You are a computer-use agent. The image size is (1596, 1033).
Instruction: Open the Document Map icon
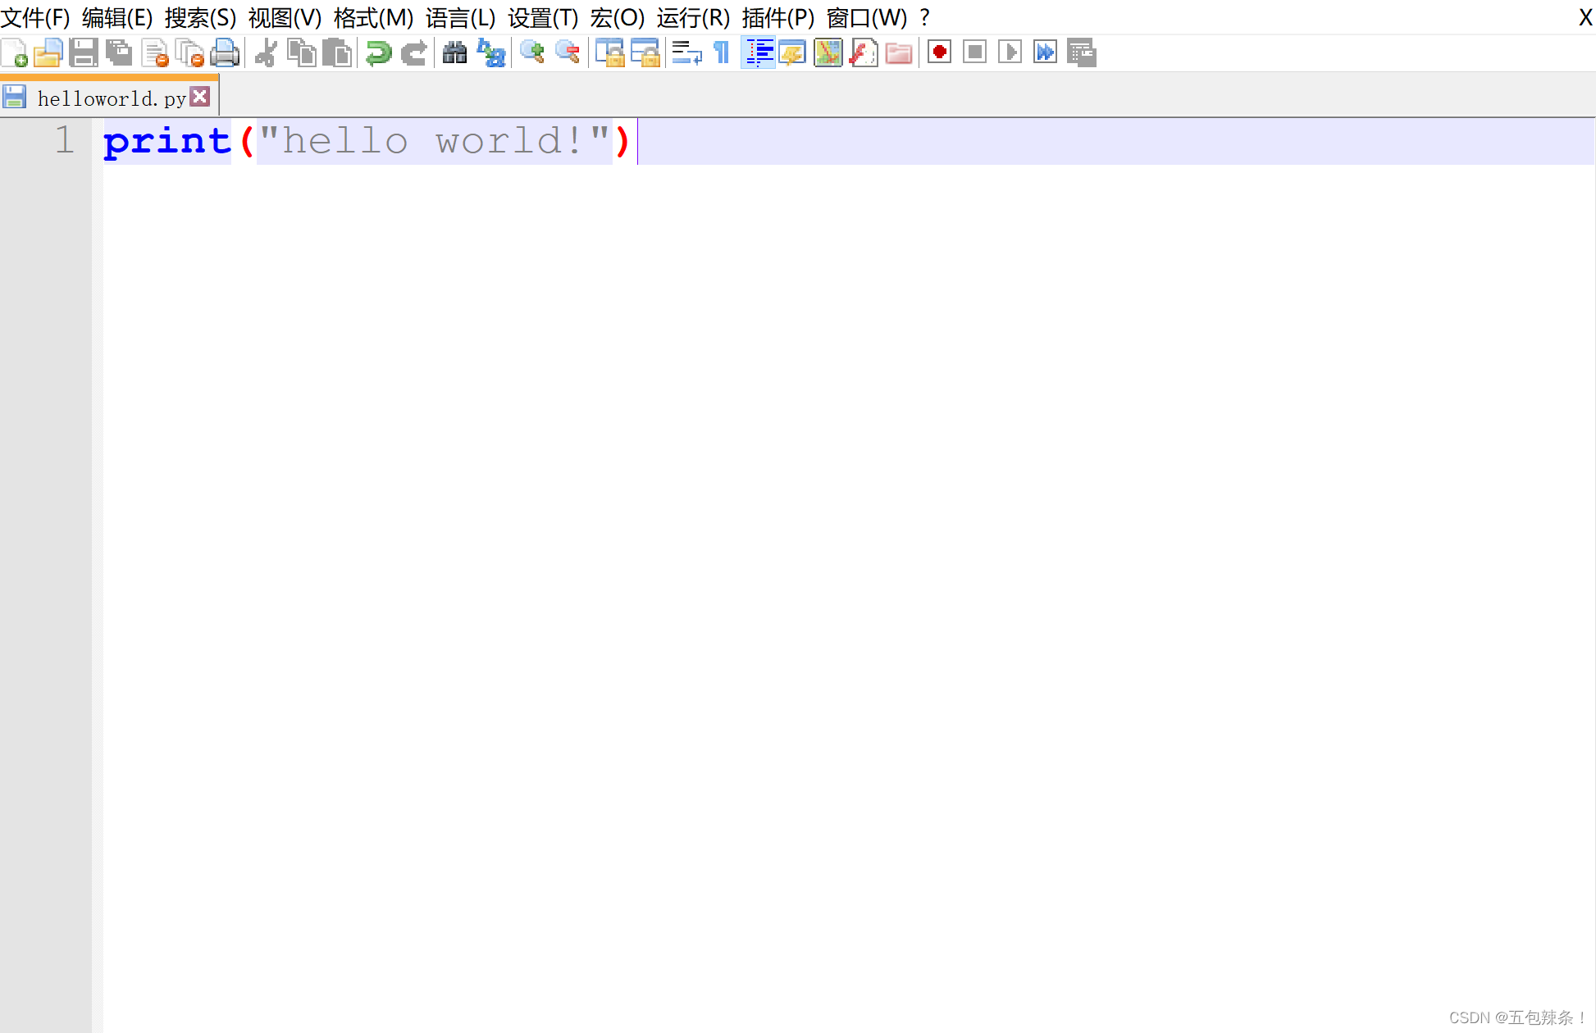click(x=828, y=53)
